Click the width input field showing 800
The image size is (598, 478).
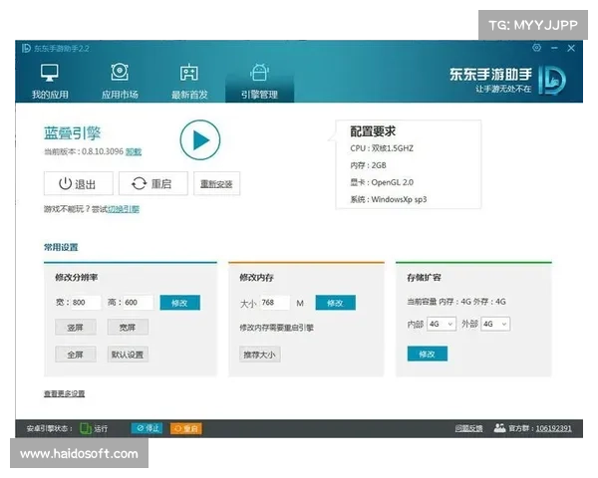pos(86,303)
